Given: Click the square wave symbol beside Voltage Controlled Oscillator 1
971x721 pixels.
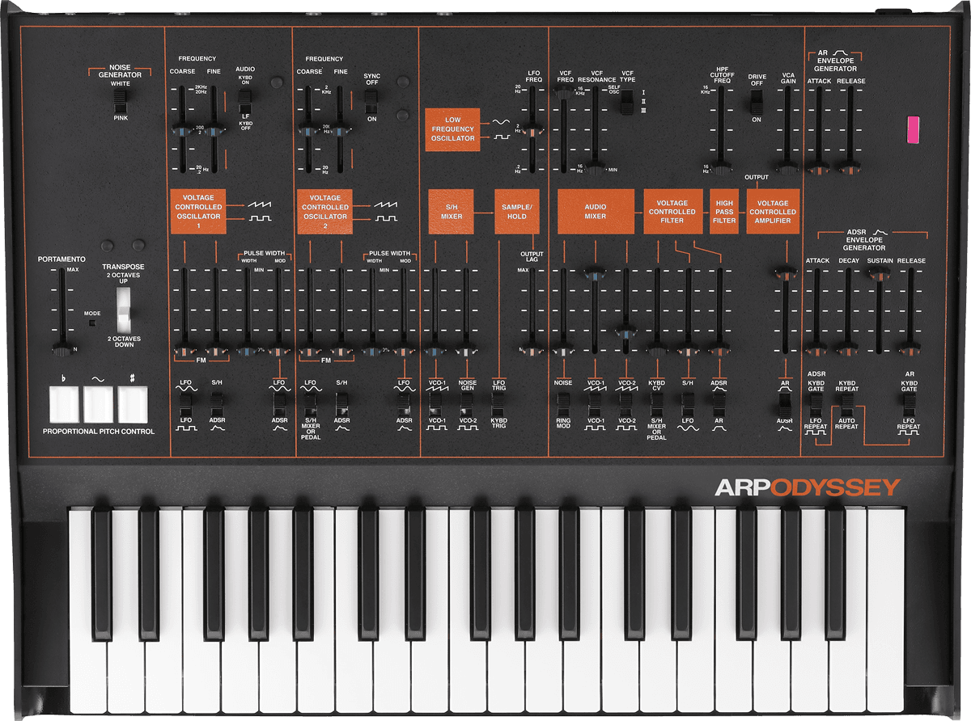Looking at the screenshot, I should click(x=261, y=218).
